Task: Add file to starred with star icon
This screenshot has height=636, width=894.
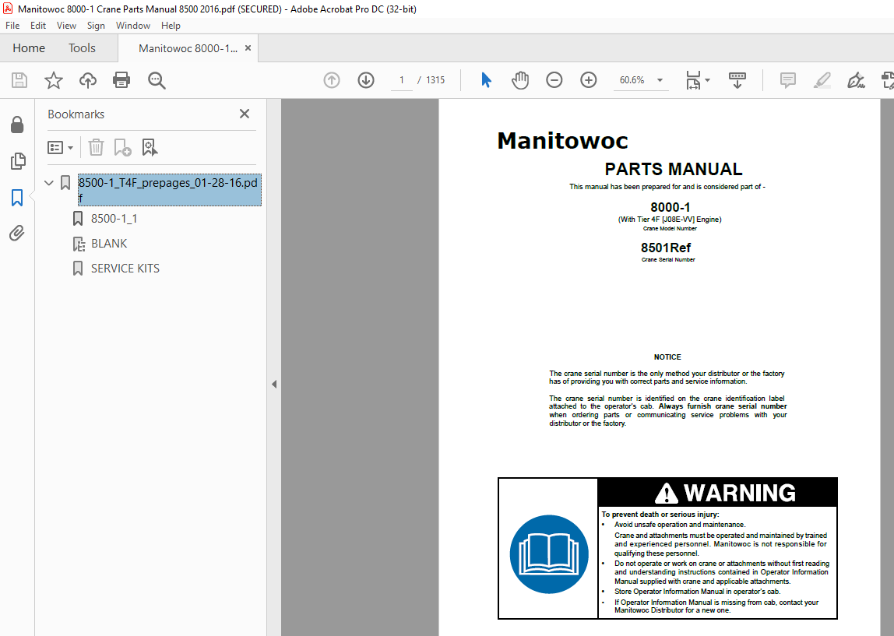Action: point(54,80)
